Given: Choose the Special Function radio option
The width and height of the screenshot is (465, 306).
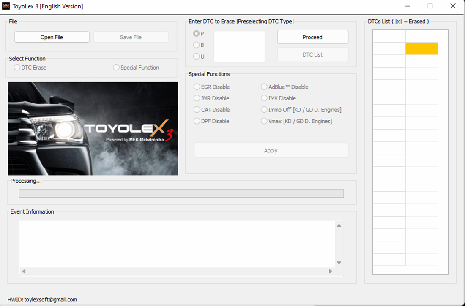Looking at the screenshot, I should [116, 68].
